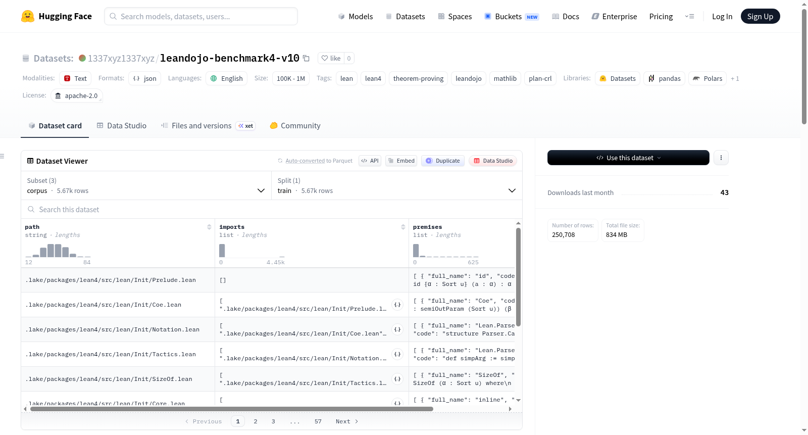Open the Community tab
This screenshot has width=808, height=435.
pos(295,126)
